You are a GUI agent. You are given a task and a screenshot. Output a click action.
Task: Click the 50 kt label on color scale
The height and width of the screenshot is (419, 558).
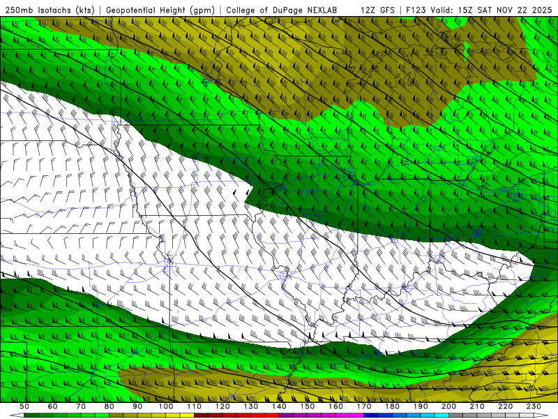[x=24, y=406]
